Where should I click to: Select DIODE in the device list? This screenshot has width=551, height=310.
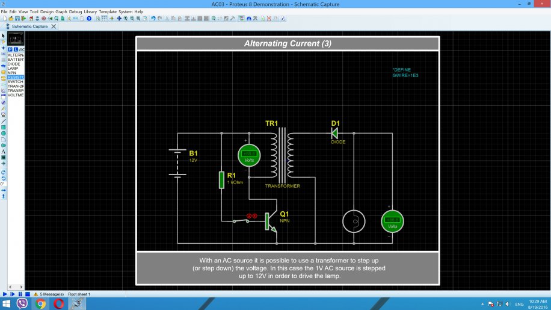[x=13, y=64]
